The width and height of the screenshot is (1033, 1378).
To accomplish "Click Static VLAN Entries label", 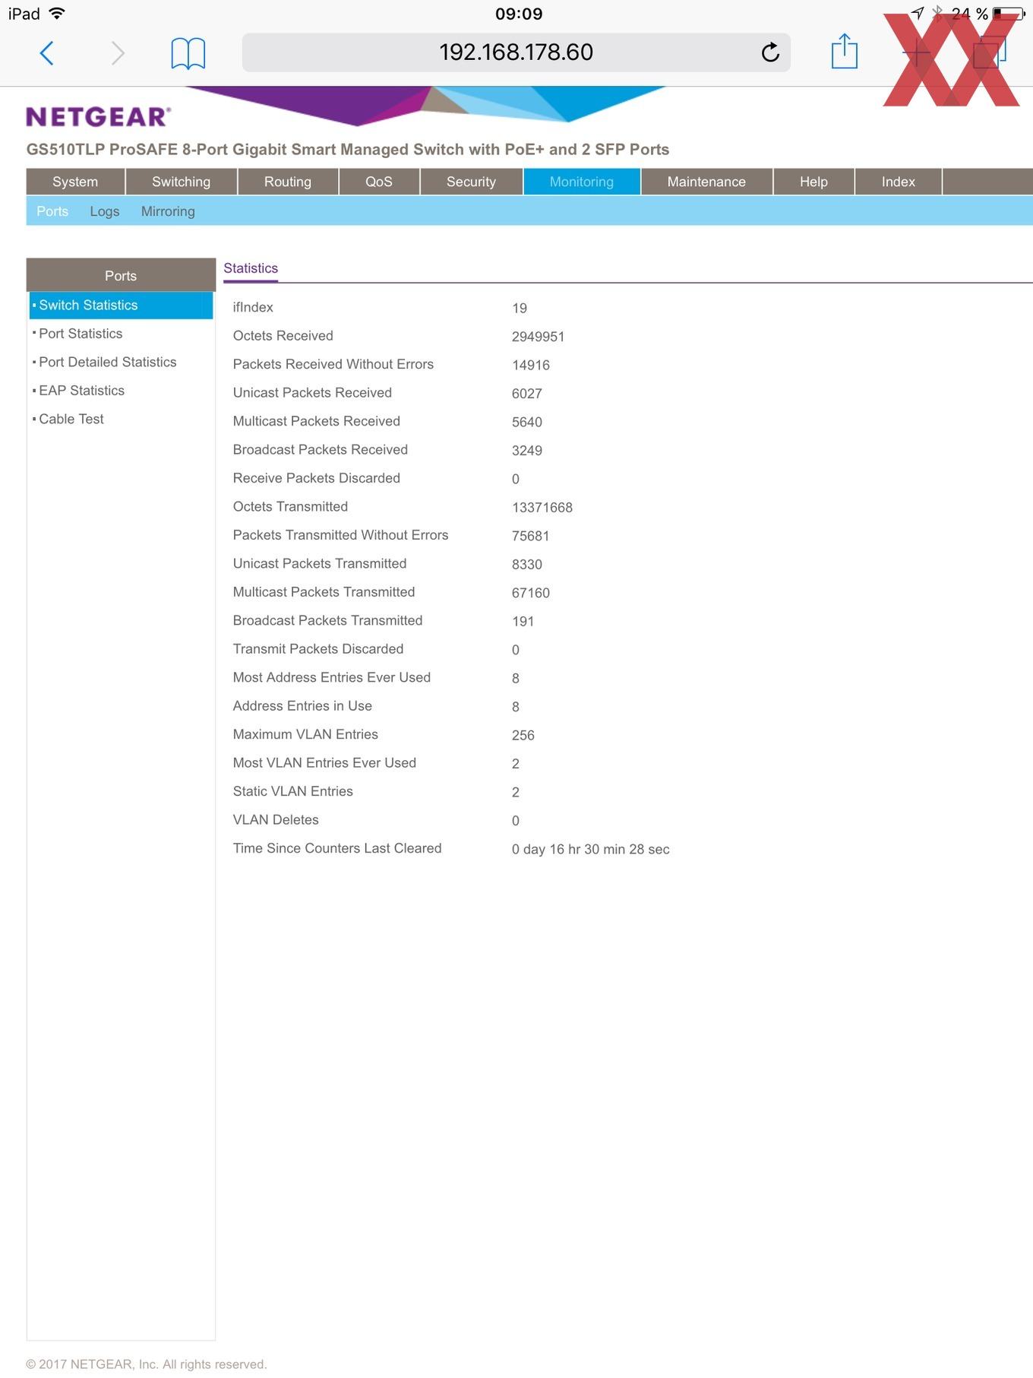I will (x=292, y=792).
